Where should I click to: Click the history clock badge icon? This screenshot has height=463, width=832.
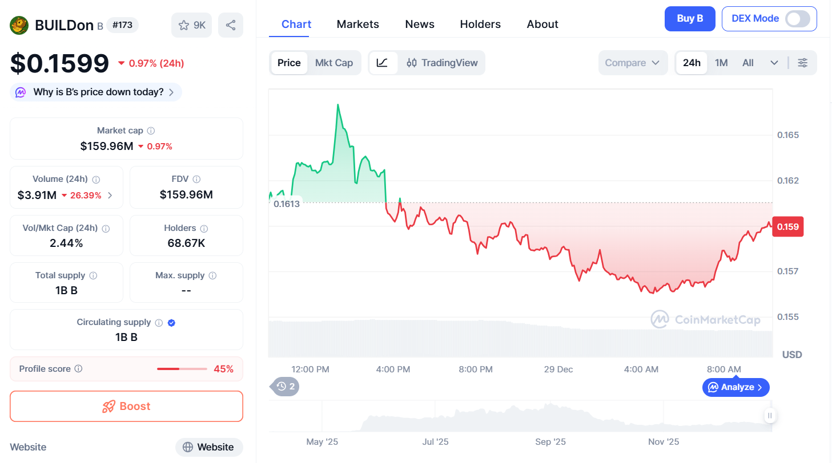(x=282, y=387)
